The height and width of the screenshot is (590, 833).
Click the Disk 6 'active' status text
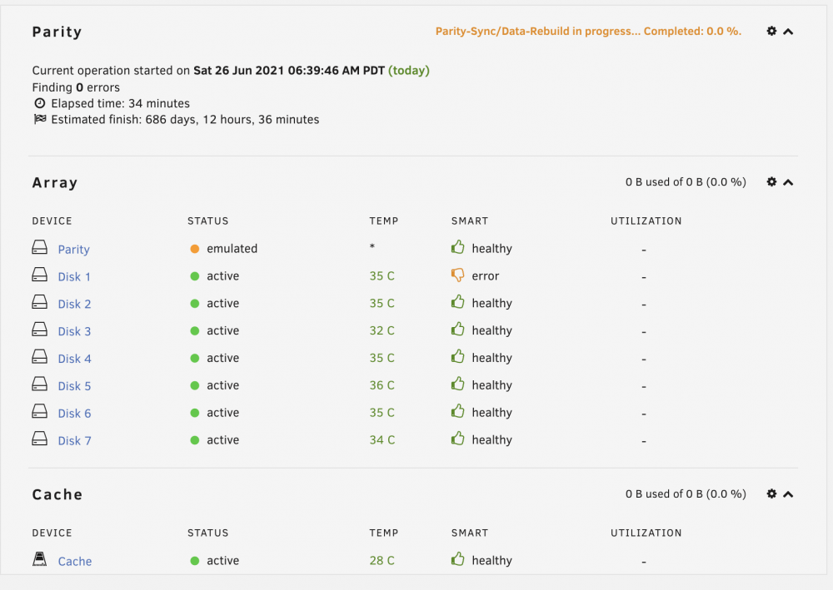pyautogui.click(x=222, y=413)
